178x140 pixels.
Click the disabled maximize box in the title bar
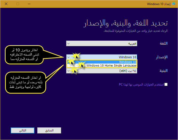point(18,4)
